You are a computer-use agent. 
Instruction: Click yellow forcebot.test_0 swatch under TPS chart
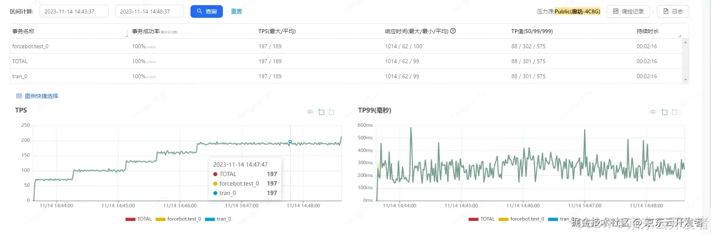click(x=160, y=219)
